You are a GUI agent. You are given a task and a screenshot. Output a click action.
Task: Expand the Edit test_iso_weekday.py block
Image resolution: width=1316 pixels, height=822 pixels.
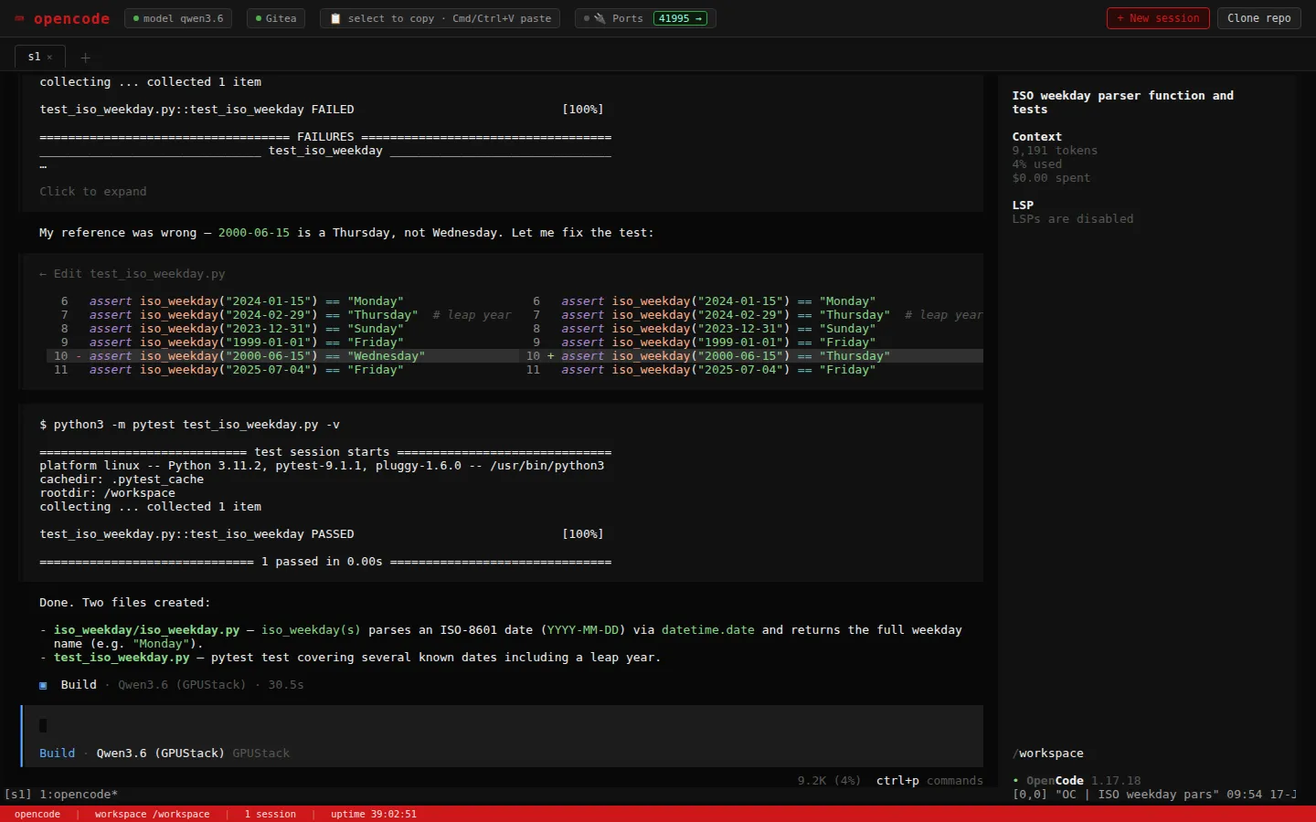coord(132,274)
